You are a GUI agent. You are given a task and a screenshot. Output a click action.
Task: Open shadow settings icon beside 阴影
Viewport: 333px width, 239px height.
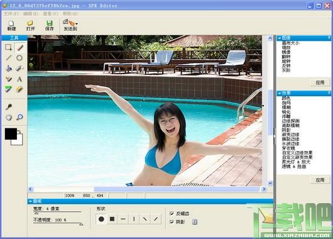pos(195,222)
